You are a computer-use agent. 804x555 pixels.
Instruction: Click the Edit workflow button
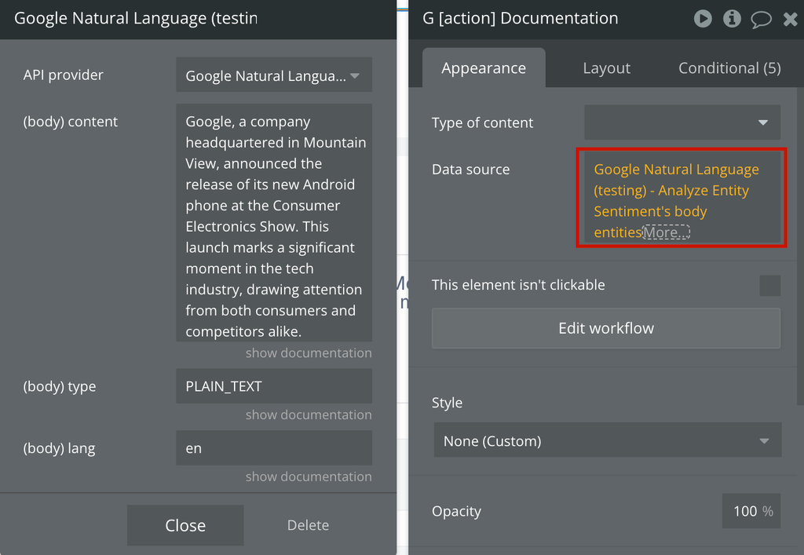[x=606, y=328]
